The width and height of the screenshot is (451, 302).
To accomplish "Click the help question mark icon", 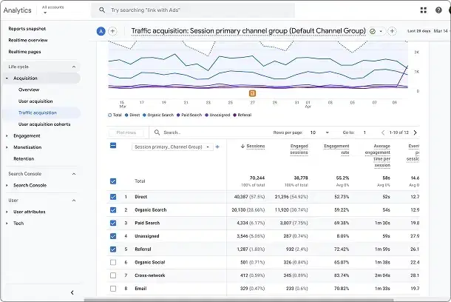I will 438,10.
